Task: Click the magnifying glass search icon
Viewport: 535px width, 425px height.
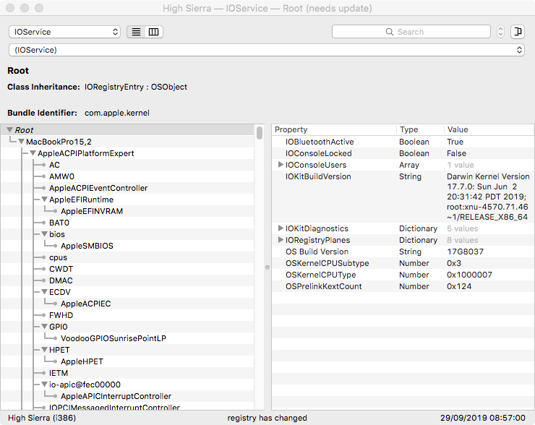Action: (x=389, y=32)
